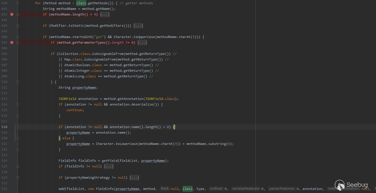Unfold the {...} after propertyNamingStrategy != null
The height and width of the screenshot is (193, 376).
pos(134,178)
